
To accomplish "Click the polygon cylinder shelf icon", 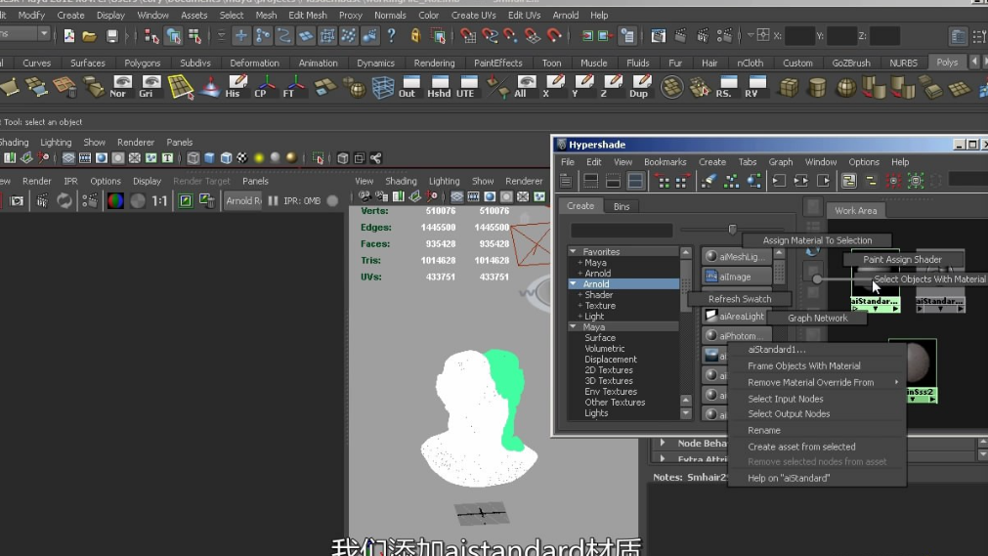I will 817,86.
